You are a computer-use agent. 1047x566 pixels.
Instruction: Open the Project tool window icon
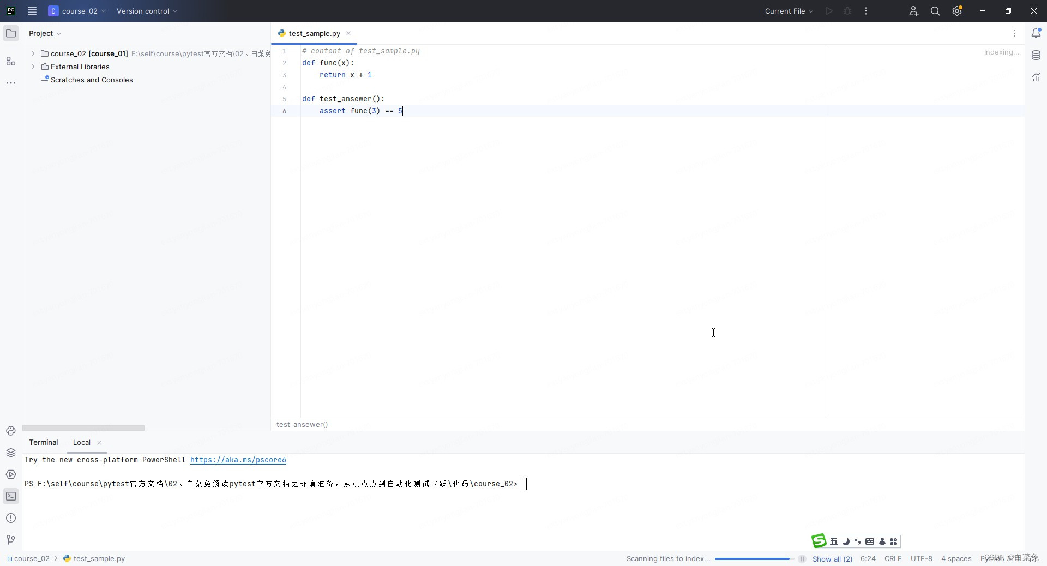[11, 33]
